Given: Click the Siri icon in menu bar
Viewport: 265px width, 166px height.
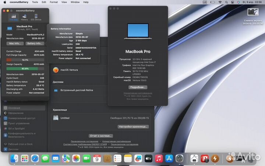Looking at the screenshot, I should pos(239,2).
